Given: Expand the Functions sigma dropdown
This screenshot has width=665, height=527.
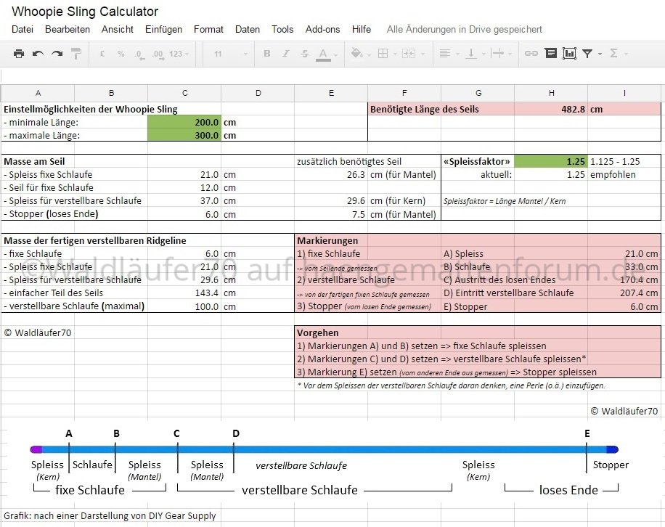Looking at the screenshot, I should (x=618, y=54).
